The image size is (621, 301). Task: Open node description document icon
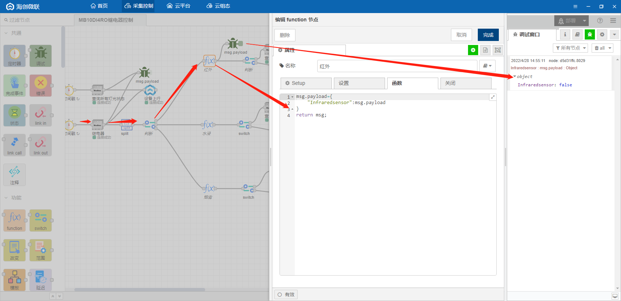tap(485, 50)
